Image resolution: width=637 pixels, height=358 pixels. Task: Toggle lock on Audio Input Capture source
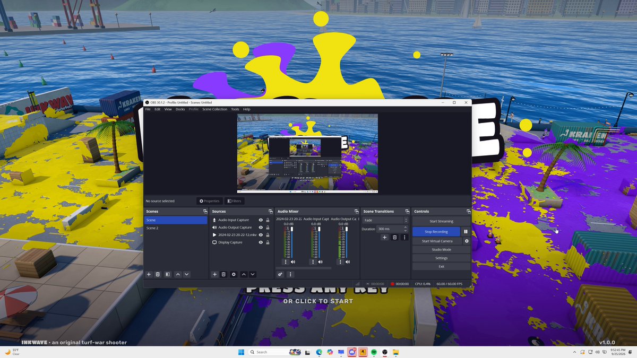(268, 220)
